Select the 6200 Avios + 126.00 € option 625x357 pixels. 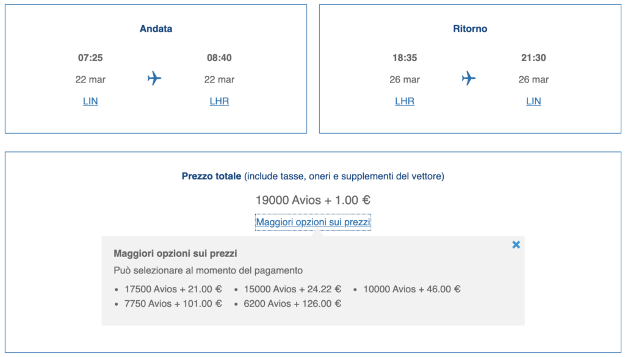pyautogui.click(x=292, y=304)
